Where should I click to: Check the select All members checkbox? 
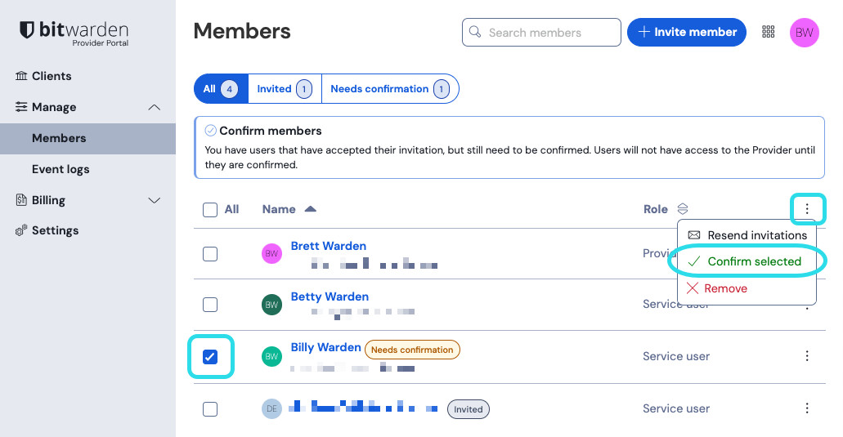[210, 210]
